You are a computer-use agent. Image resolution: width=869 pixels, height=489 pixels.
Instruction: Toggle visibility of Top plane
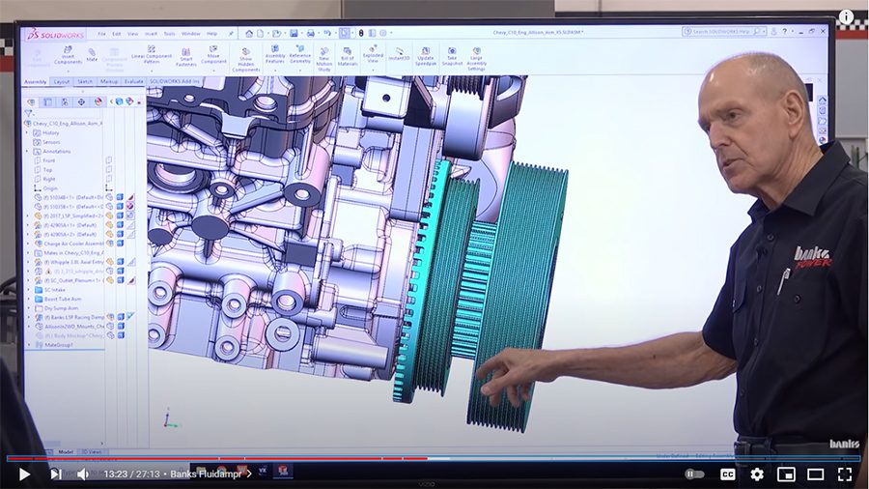point(109,170)
